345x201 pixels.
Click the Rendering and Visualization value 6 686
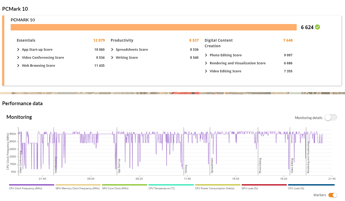coord(288,63)
